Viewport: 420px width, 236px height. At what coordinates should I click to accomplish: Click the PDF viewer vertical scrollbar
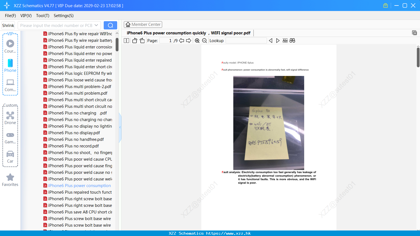click(x=418, y=57)
